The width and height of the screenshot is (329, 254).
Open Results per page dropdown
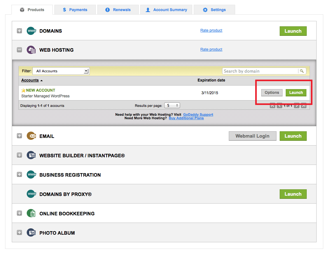[172, 106]
